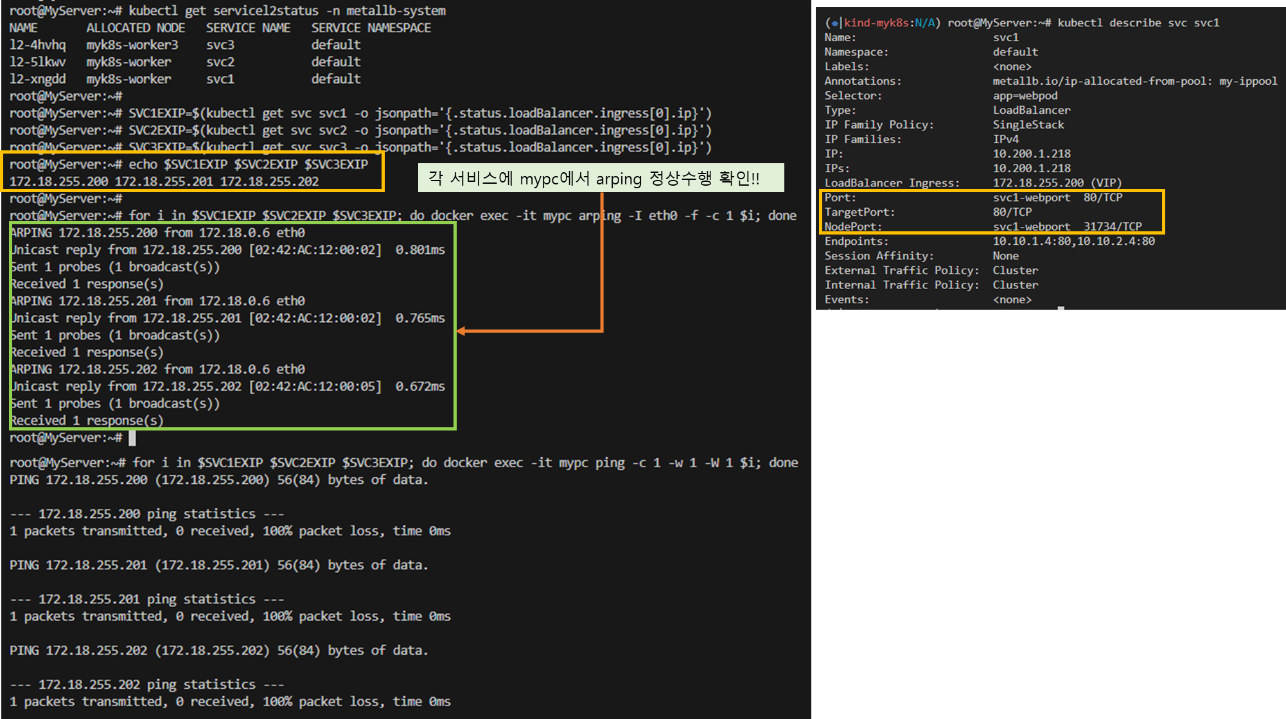Click the kubectl describe svc svc1 command
The height and width of the screenshot is (719, 1286).
[1138, 23]
